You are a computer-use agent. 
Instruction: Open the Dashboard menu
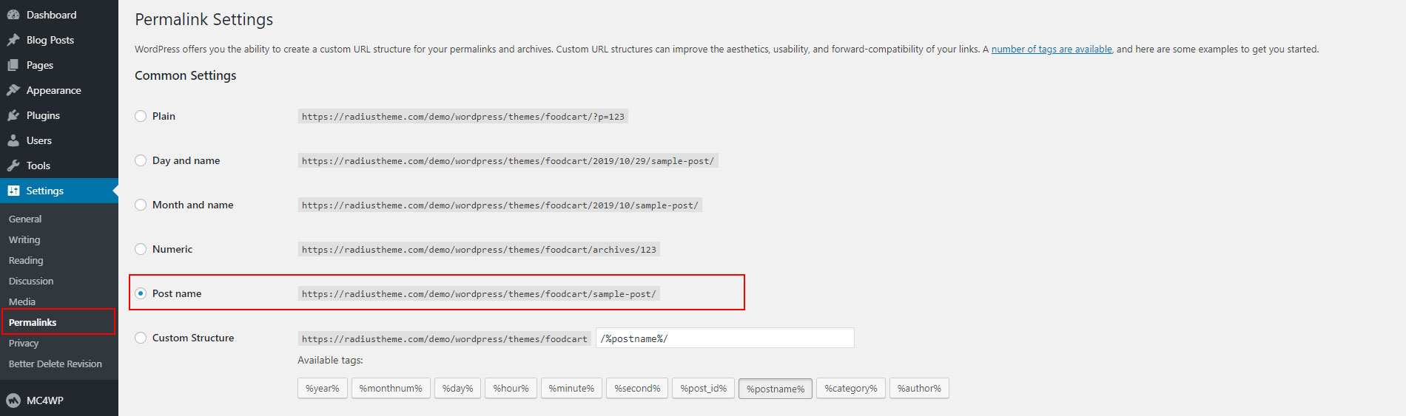click(x=51, y=15)
